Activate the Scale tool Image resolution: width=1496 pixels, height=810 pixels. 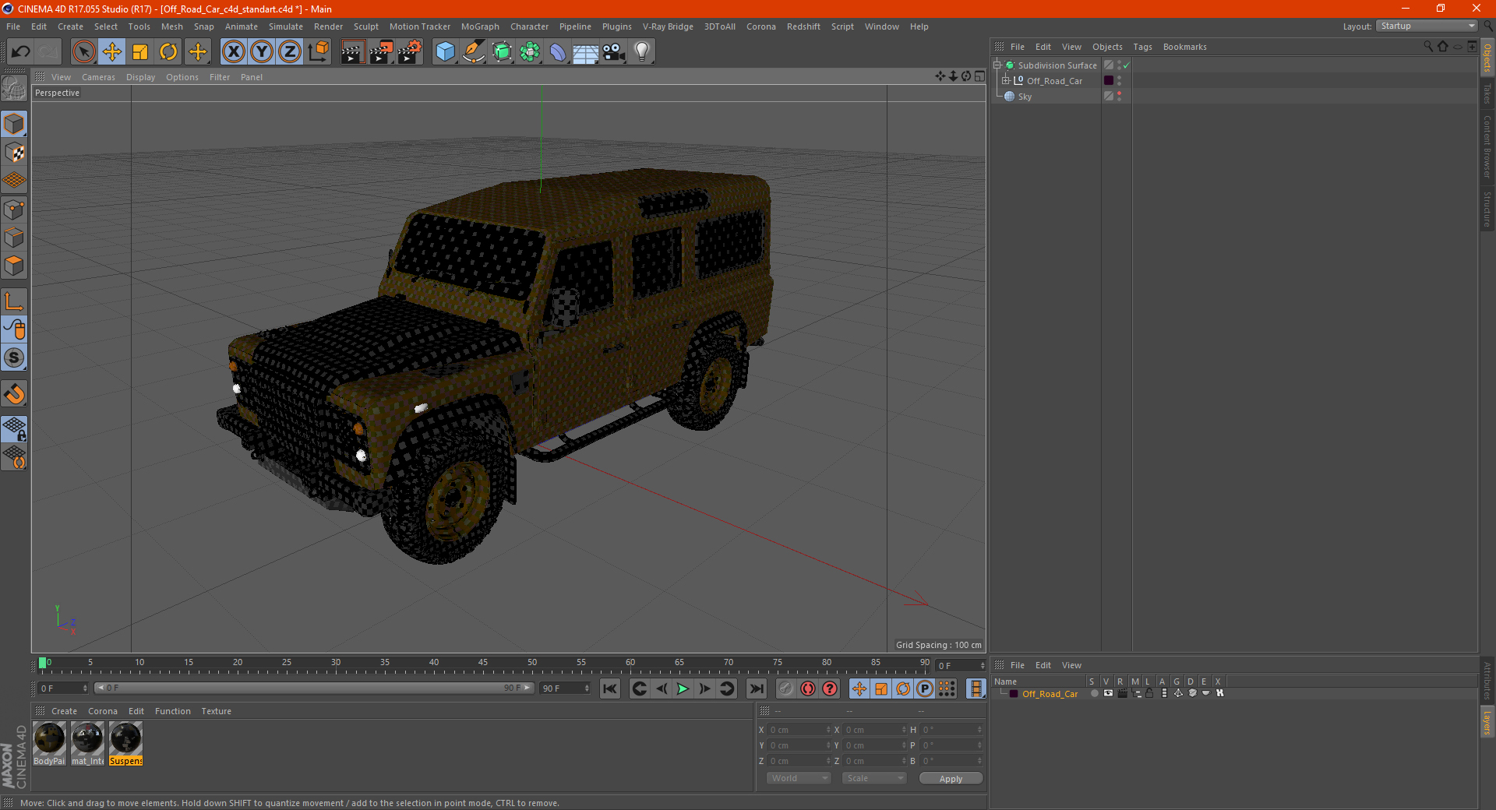point(140,52)
